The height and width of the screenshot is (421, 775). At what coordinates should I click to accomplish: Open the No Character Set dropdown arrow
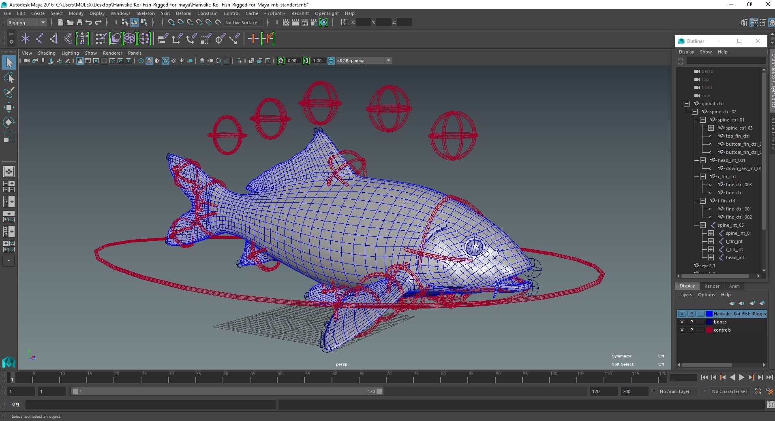click(x=705, y=391)
